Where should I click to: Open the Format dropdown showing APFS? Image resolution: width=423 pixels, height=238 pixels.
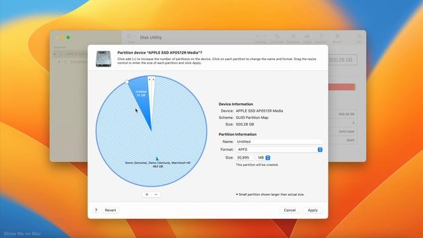coord(279,149)
